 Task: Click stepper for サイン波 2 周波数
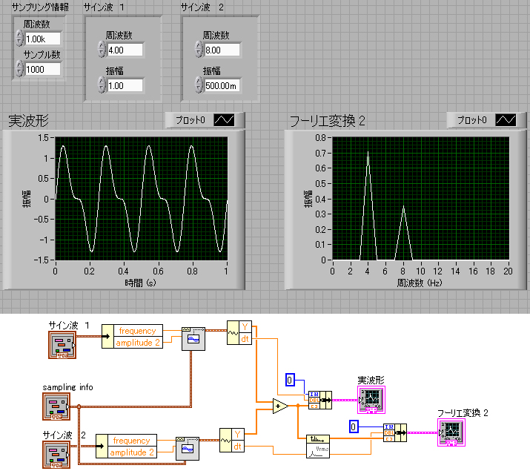(x=199, y=50)
